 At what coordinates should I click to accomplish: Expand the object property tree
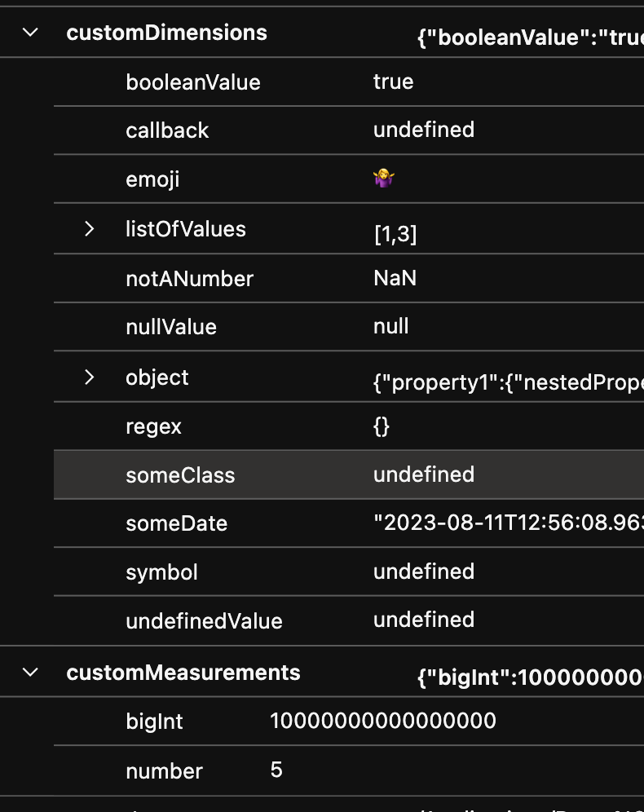pos(90,377)
